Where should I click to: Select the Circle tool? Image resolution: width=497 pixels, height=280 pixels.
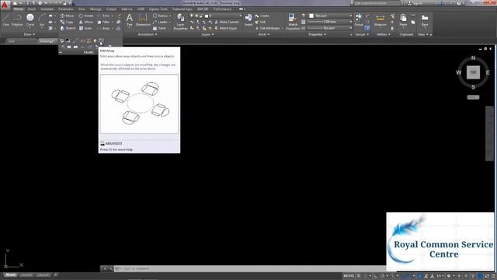30,19
